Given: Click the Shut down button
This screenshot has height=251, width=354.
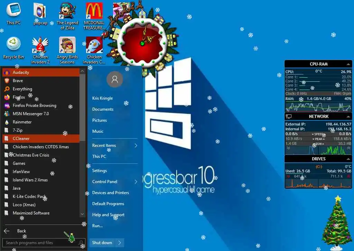Looking at the screenshot, I should point(102,243).
